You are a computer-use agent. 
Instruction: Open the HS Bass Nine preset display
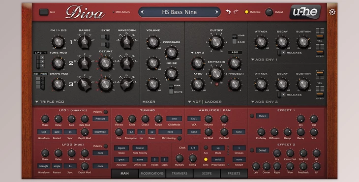tap(179, 12)
